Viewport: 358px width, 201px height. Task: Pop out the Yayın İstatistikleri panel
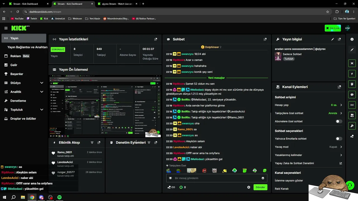[156, 39]
